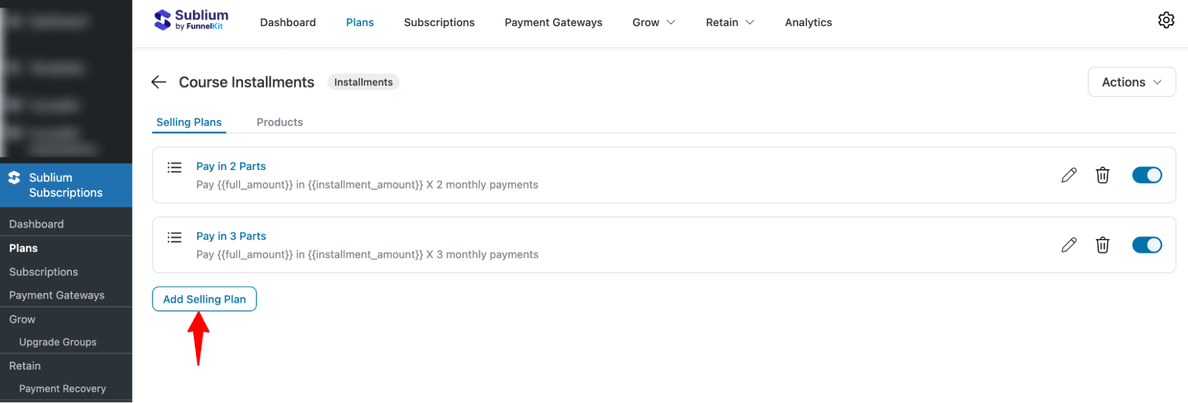Screen dimensions: 1188x403
Task: Switch to the Products tab
Action: (279, 122)
